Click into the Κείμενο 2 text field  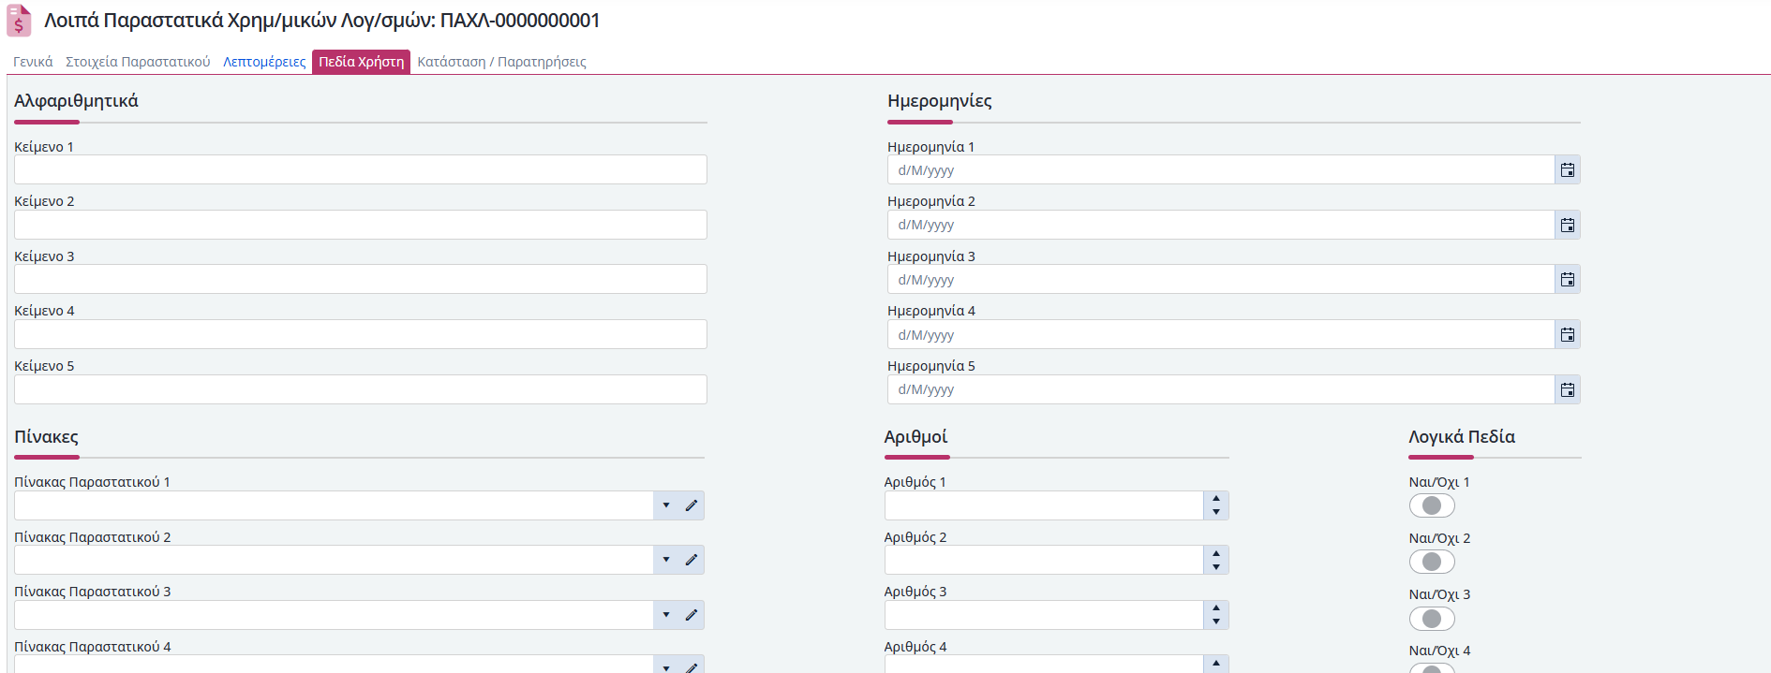pos(361,225)
